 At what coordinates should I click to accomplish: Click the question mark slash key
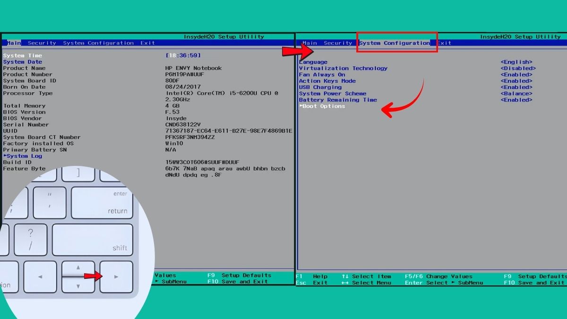[x=31, y=240]
